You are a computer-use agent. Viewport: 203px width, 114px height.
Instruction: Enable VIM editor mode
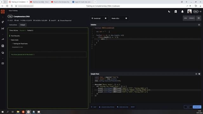point(185,18)
